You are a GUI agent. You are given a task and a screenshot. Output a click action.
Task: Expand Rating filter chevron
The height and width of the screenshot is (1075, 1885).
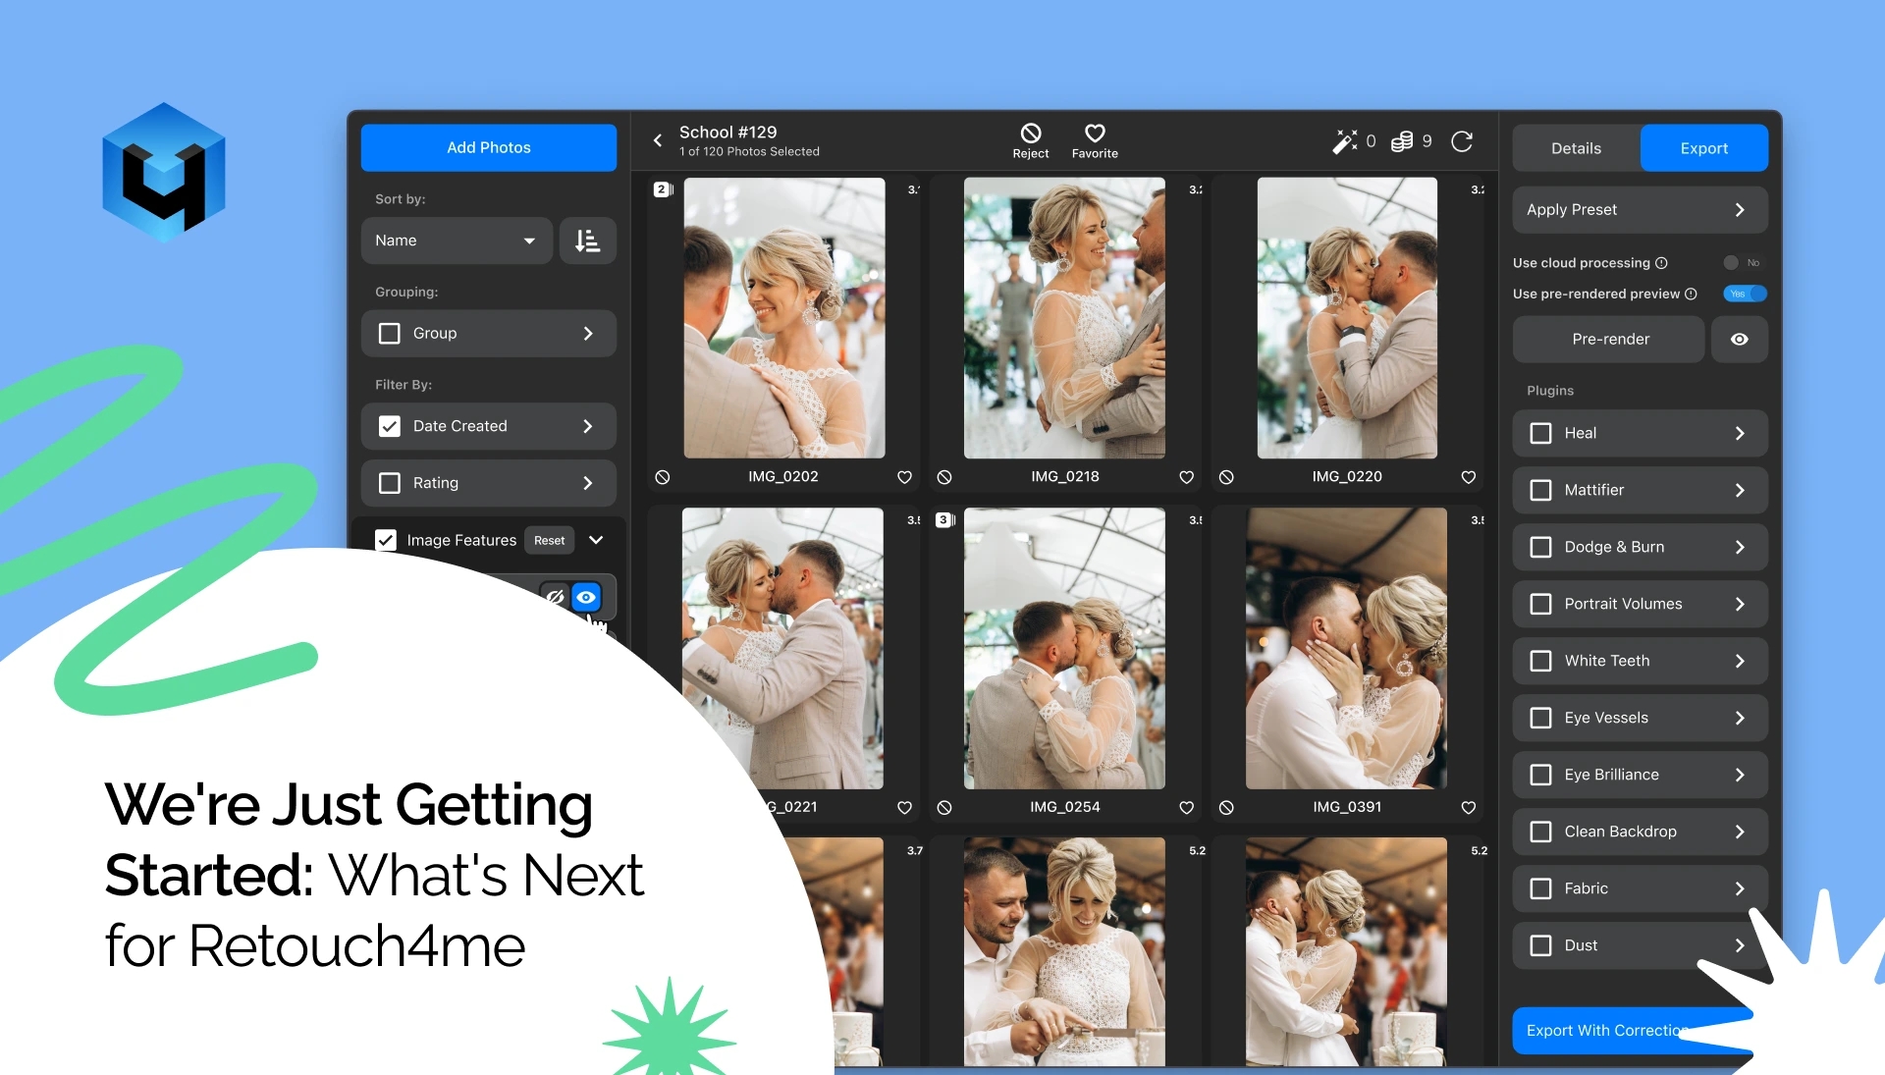tap(588, 483)
